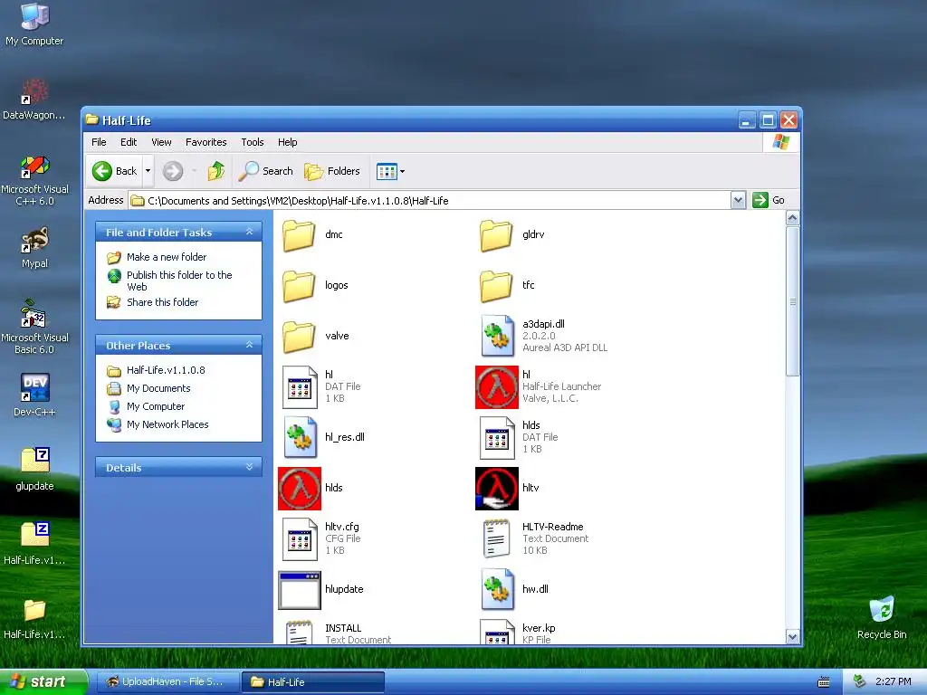Select the hl_res.dll file icon
Viewport: 927px width, 695px height.
300,437
